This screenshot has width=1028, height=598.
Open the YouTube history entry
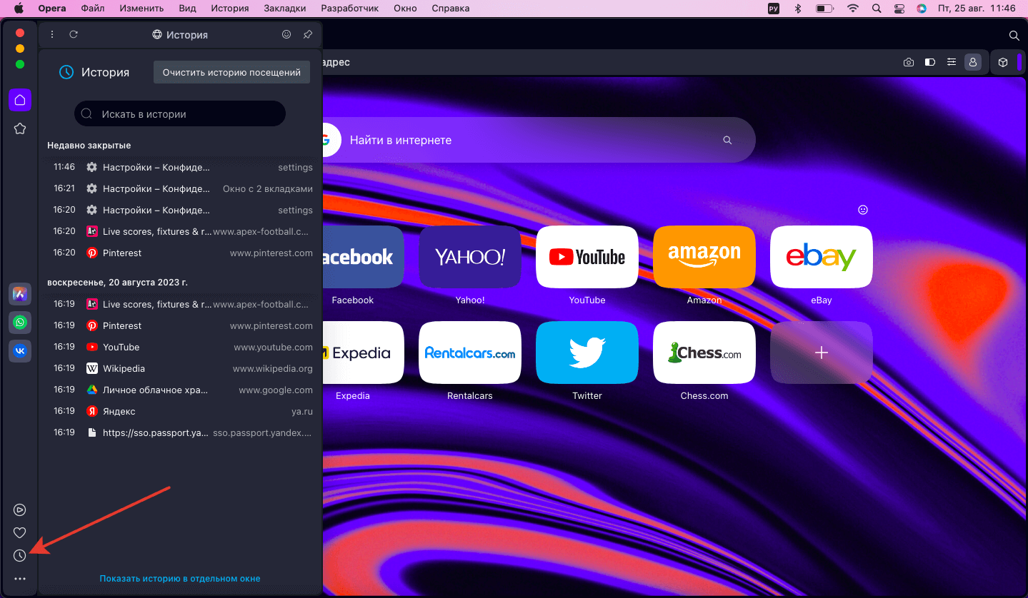click(x=181, y=347)
